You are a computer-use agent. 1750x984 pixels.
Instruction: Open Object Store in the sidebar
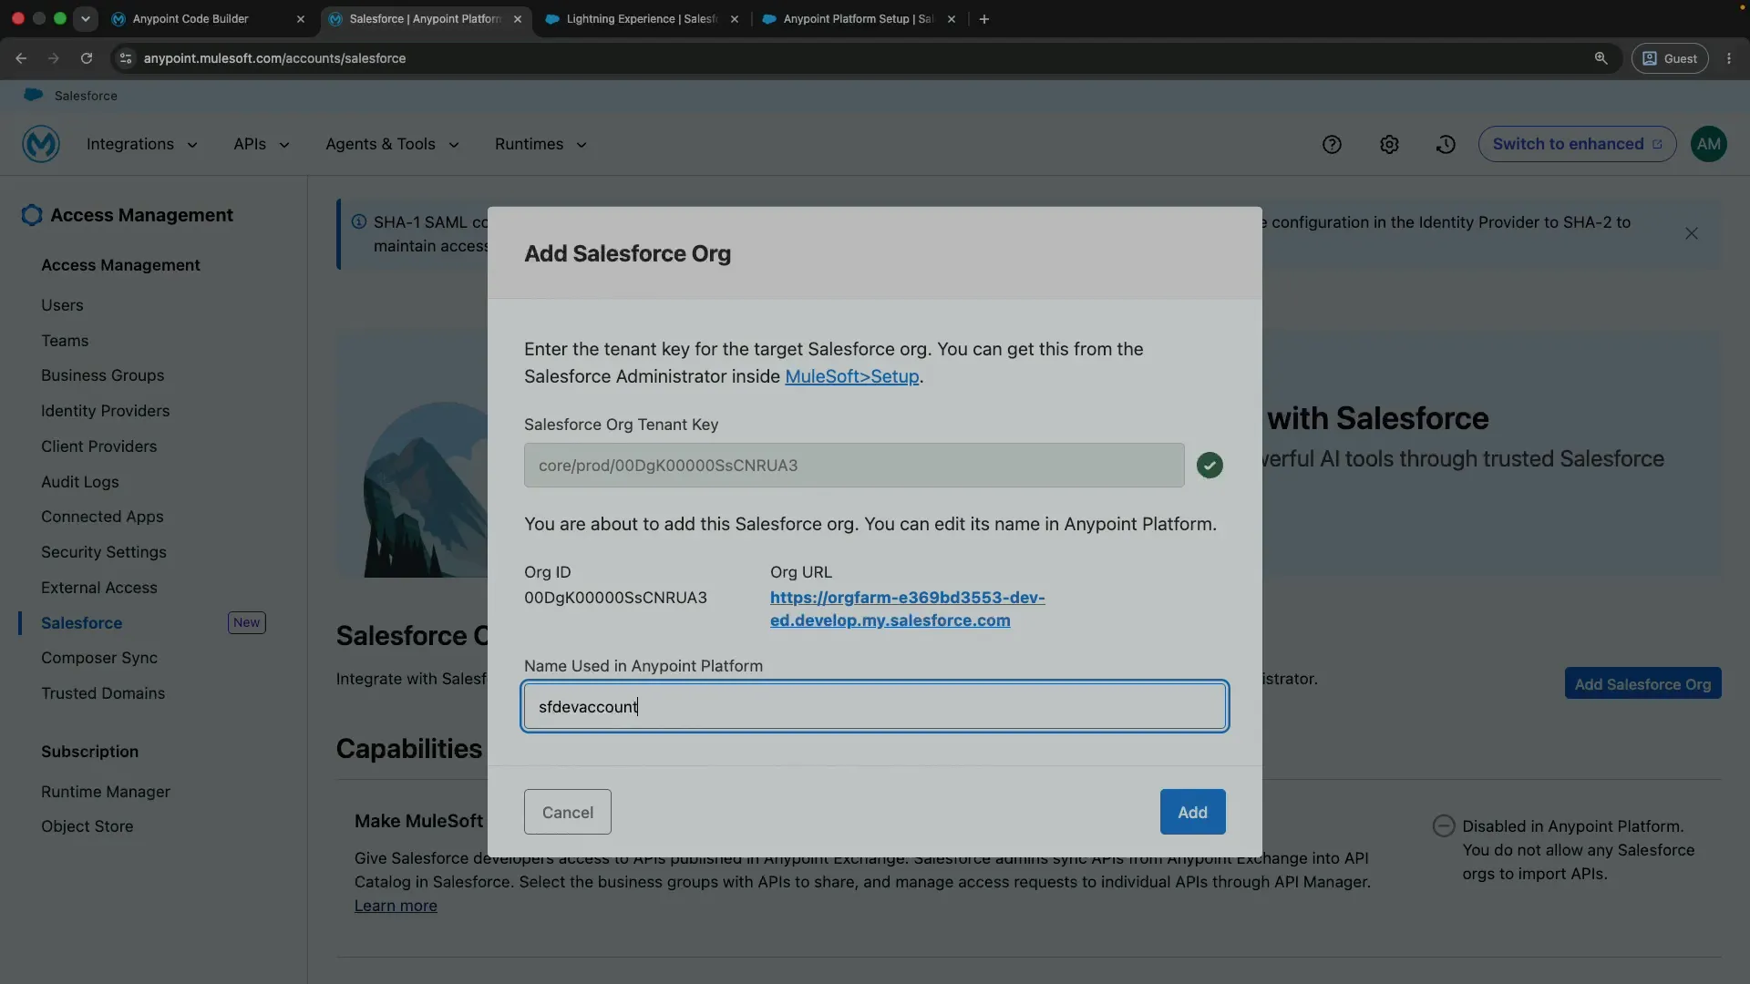pos(87,826)
